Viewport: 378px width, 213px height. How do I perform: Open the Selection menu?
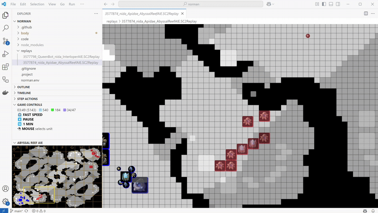37,4
